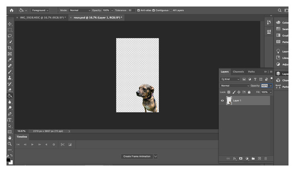
Task: Select the Pen tool
Action: click(x=10, y=114)
